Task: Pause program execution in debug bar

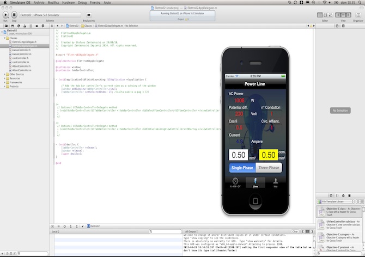Action: point(58,226)
